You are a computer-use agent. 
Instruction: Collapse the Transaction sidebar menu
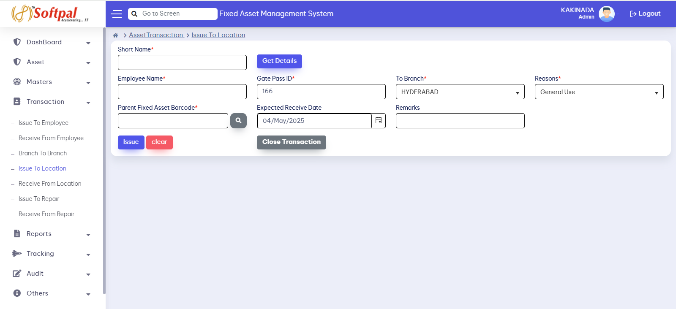point(52,102)
